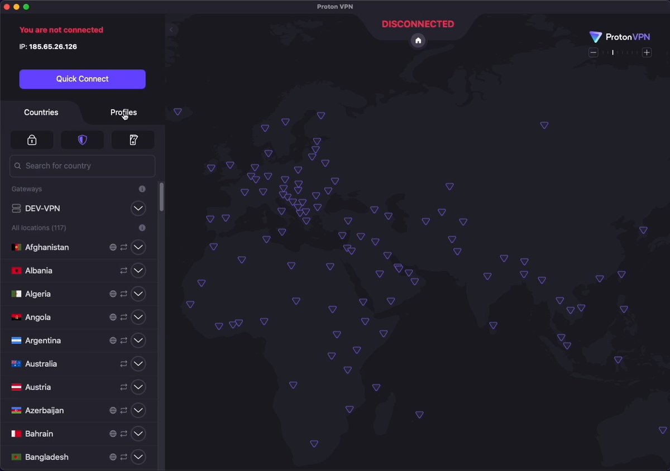This screenshot has height=471, width=670.
Task: Click the 'All locations (117)' header
Action: click(x=39, y=228)
